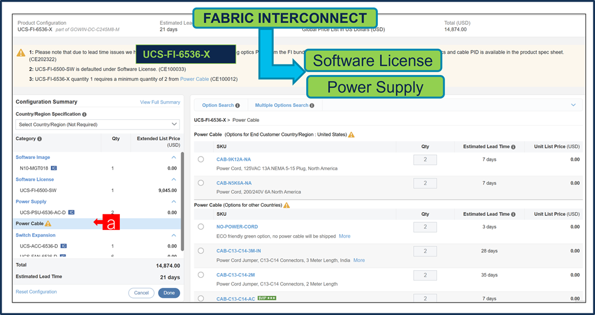Open the Multiple Options Search tab

285,105
